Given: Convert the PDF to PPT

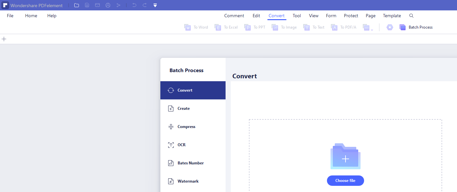Looking at the screenshot, I should tap(255, 27).
